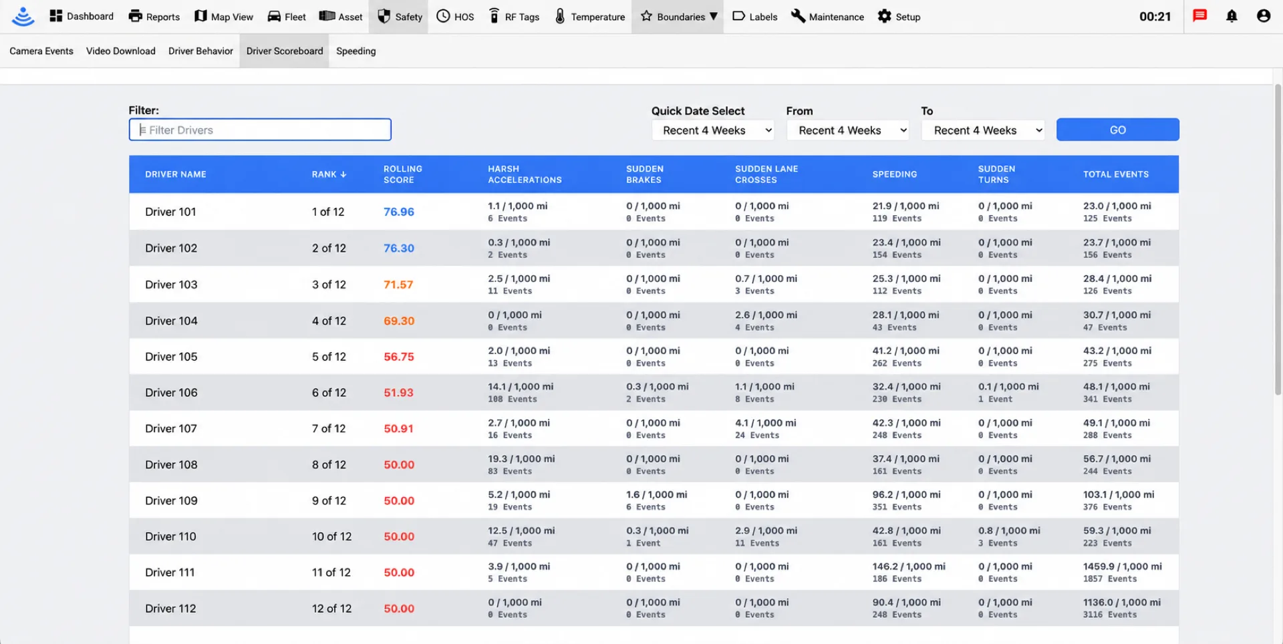The height and width of the screenshot is (644, 1283).
Task: Click Boundaries star icon
Action: [x=646, y=16]
